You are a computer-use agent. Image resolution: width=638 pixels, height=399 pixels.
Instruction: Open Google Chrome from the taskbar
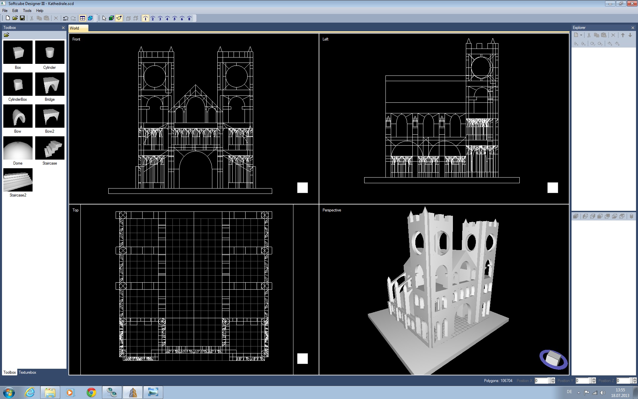[91, 392]
